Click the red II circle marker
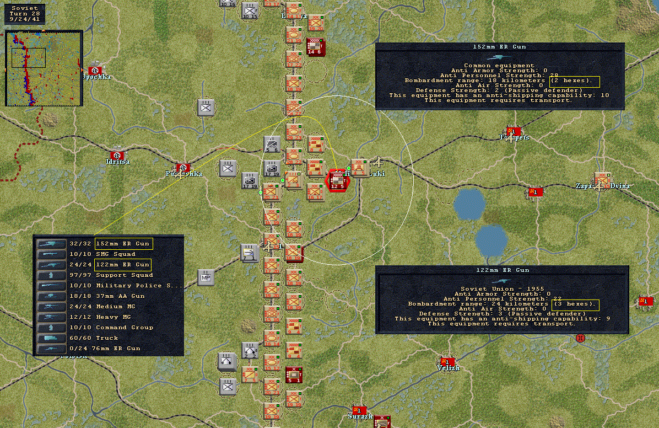Viewport: 659px width, 428px height. [x=580, y=338]
